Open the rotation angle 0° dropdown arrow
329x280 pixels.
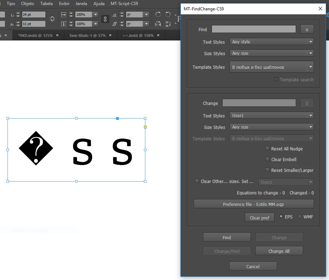pyautogui.click(x=146, y=14)
